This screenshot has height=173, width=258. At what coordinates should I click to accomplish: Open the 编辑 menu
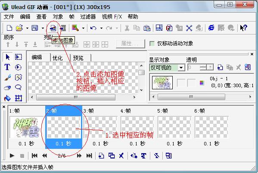pos(25,17)
